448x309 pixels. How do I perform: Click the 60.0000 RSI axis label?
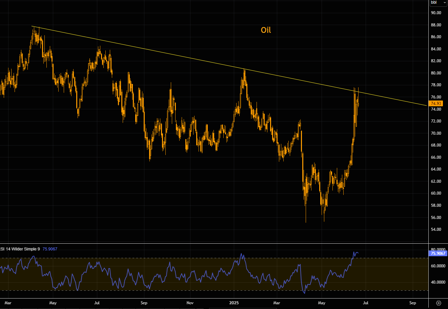tap(438, 266)
